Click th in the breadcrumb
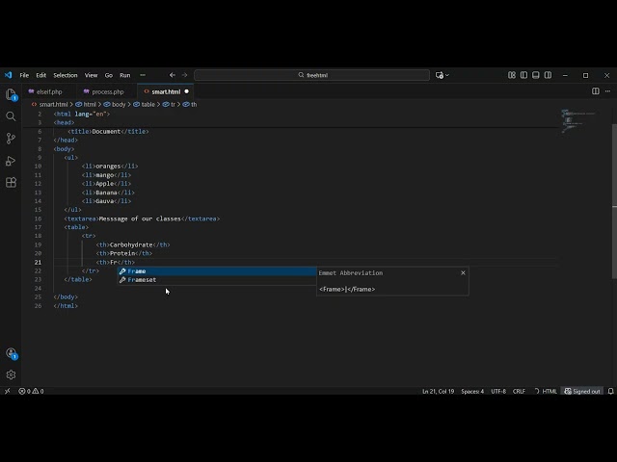617x462 pixels. (193, 104)
